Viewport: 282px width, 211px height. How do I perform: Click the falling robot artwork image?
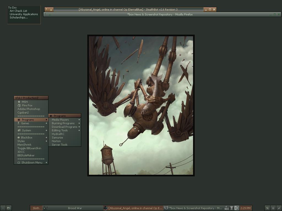[x=141, y=105]
